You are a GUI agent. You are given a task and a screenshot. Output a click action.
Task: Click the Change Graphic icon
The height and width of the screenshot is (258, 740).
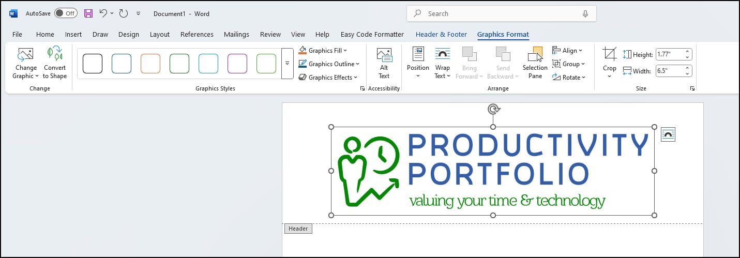25,54
